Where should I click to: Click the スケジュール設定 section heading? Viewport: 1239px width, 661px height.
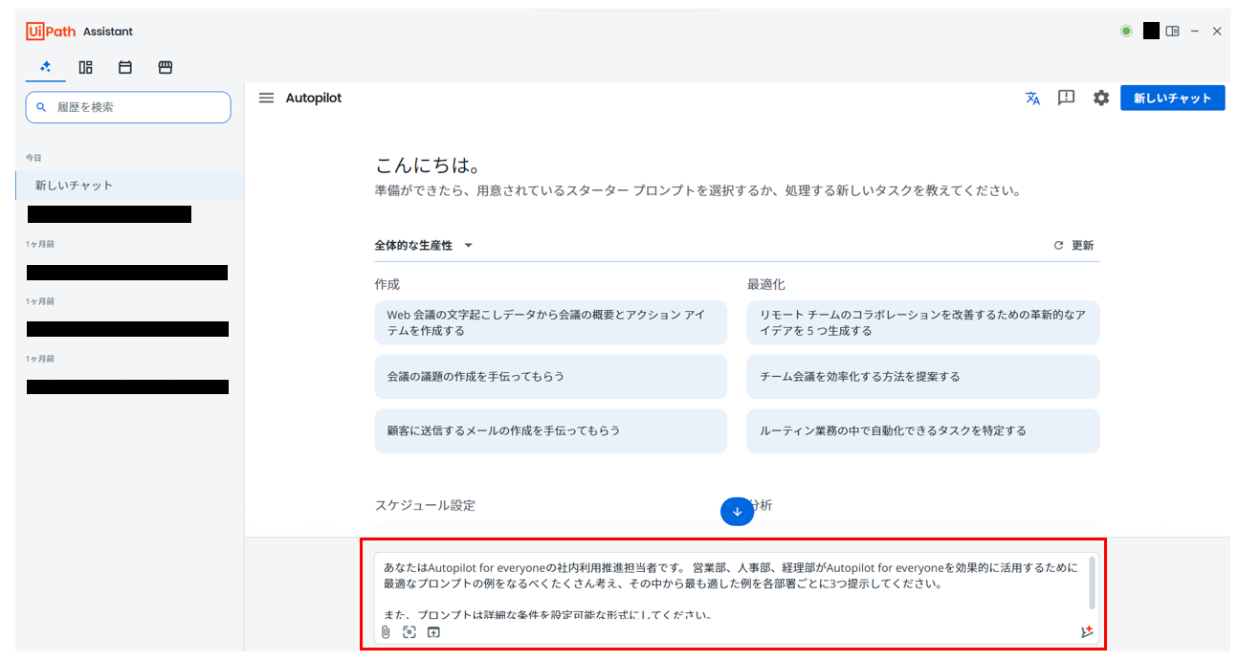(425, 505)
